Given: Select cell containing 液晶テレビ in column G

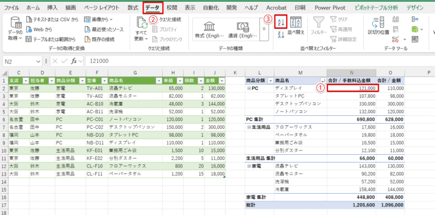Looking at the screenshot, I should (135, 88).
